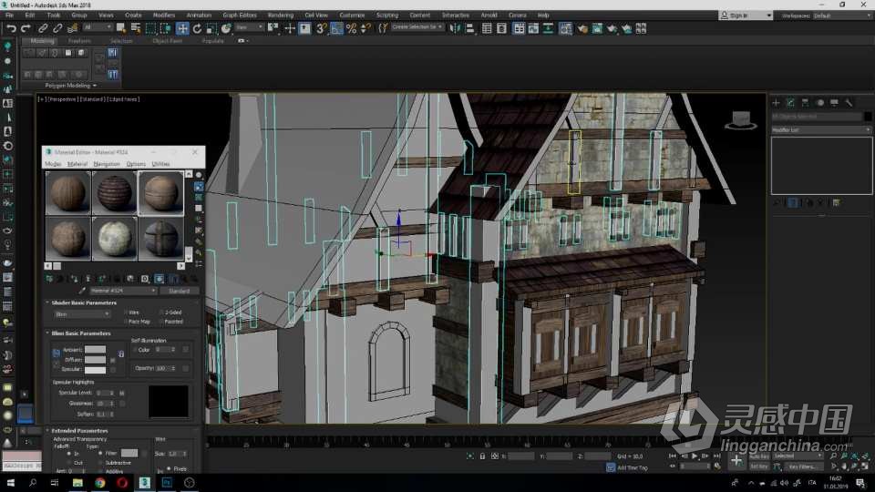
Task: Open the Modifier List dropdown
Action: (x=821, y=129)
